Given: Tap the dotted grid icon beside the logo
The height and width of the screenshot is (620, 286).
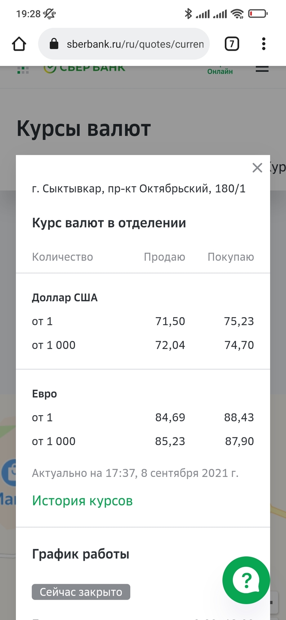Looking at the screenshot, I should pos(23,70).
